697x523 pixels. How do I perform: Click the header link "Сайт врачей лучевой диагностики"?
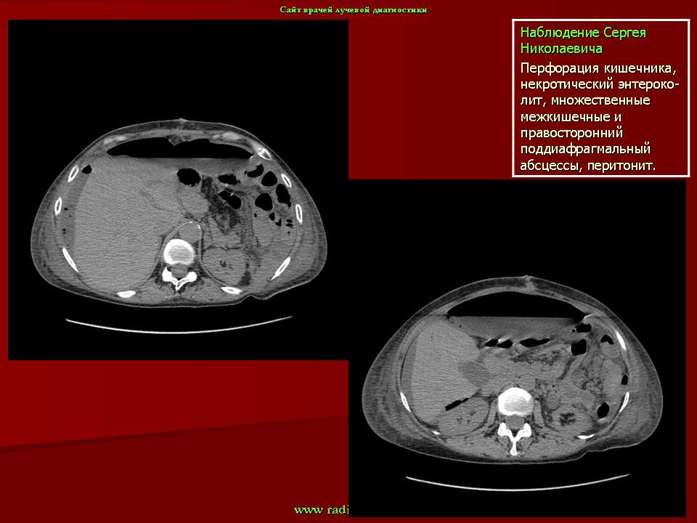[353, 9]
